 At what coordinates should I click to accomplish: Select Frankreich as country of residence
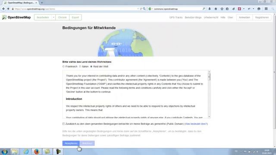click(63, 67)
